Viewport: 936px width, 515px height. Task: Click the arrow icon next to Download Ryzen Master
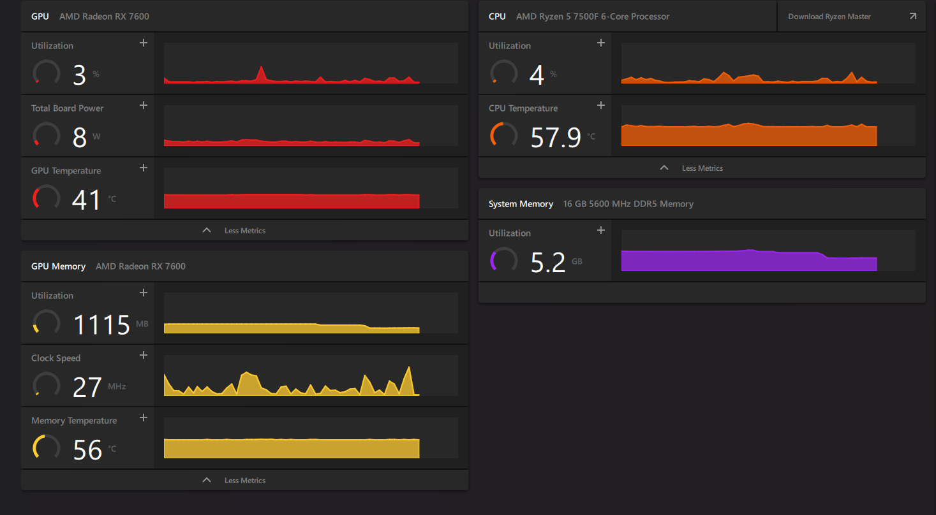912,17
